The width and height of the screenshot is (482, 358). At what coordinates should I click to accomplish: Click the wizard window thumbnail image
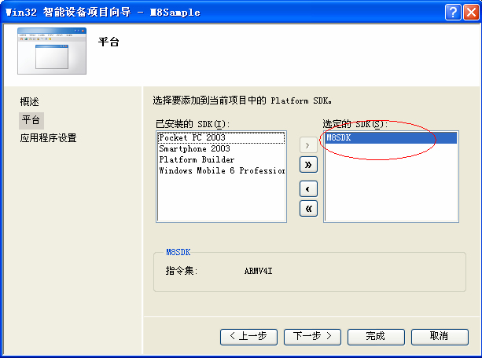click(52, 51)
